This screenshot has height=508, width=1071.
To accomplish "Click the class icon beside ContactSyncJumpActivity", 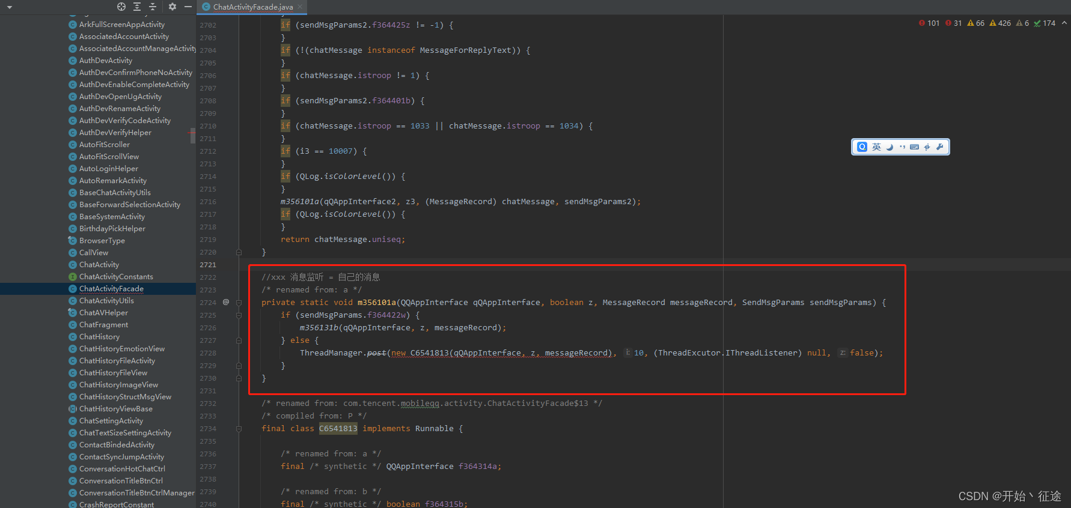I will tap(73, 457).
